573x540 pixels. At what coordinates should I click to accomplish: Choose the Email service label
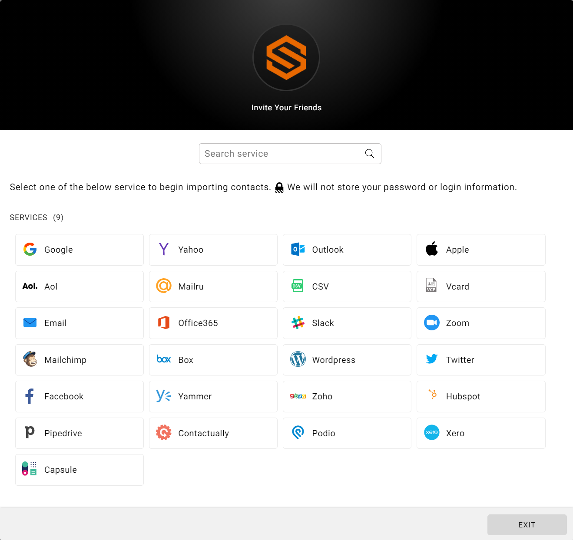pos(55,323)
